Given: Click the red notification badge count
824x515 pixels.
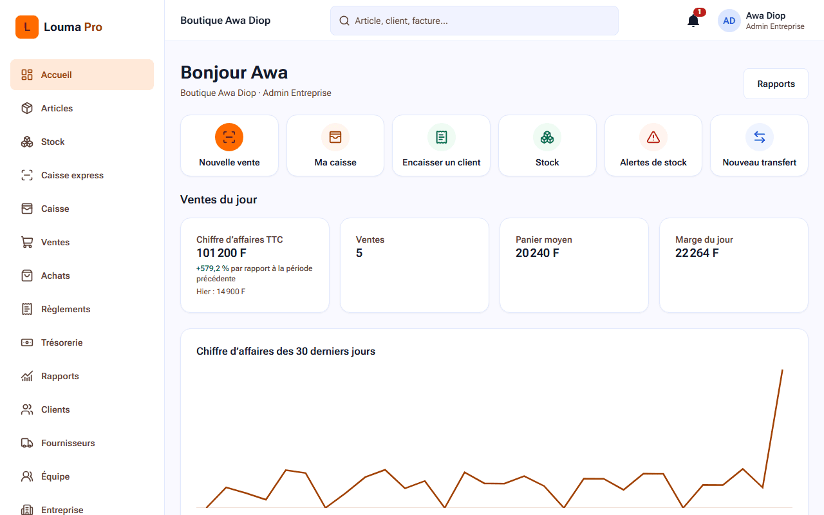Looking at the screenshot, I should click(x=700, y=12).
